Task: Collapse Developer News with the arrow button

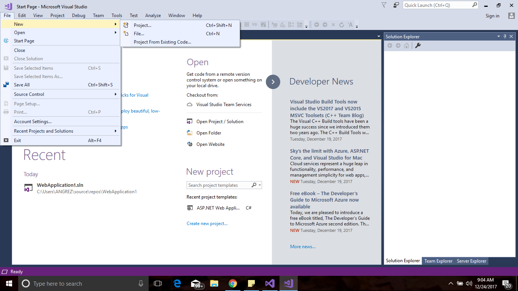Action: click(x=273, y=82)
